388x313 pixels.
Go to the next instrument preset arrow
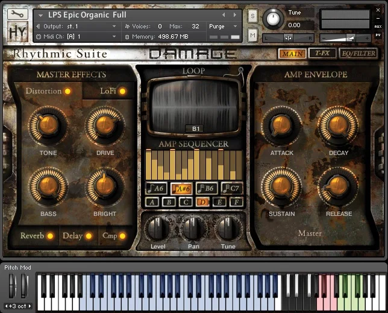(234, 15)
